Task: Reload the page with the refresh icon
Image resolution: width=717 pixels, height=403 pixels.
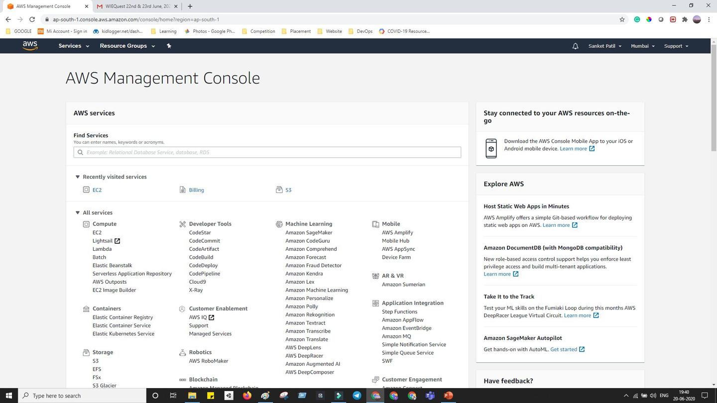Action: tap(32, 19)
